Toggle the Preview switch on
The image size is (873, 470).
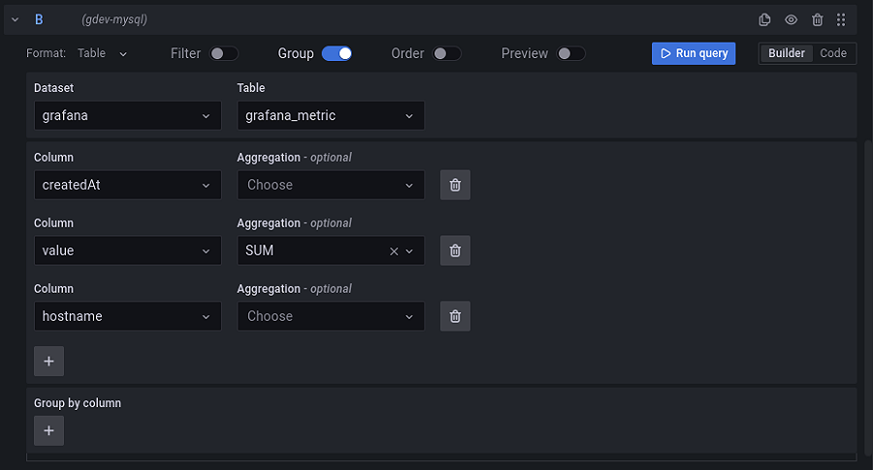571,53
